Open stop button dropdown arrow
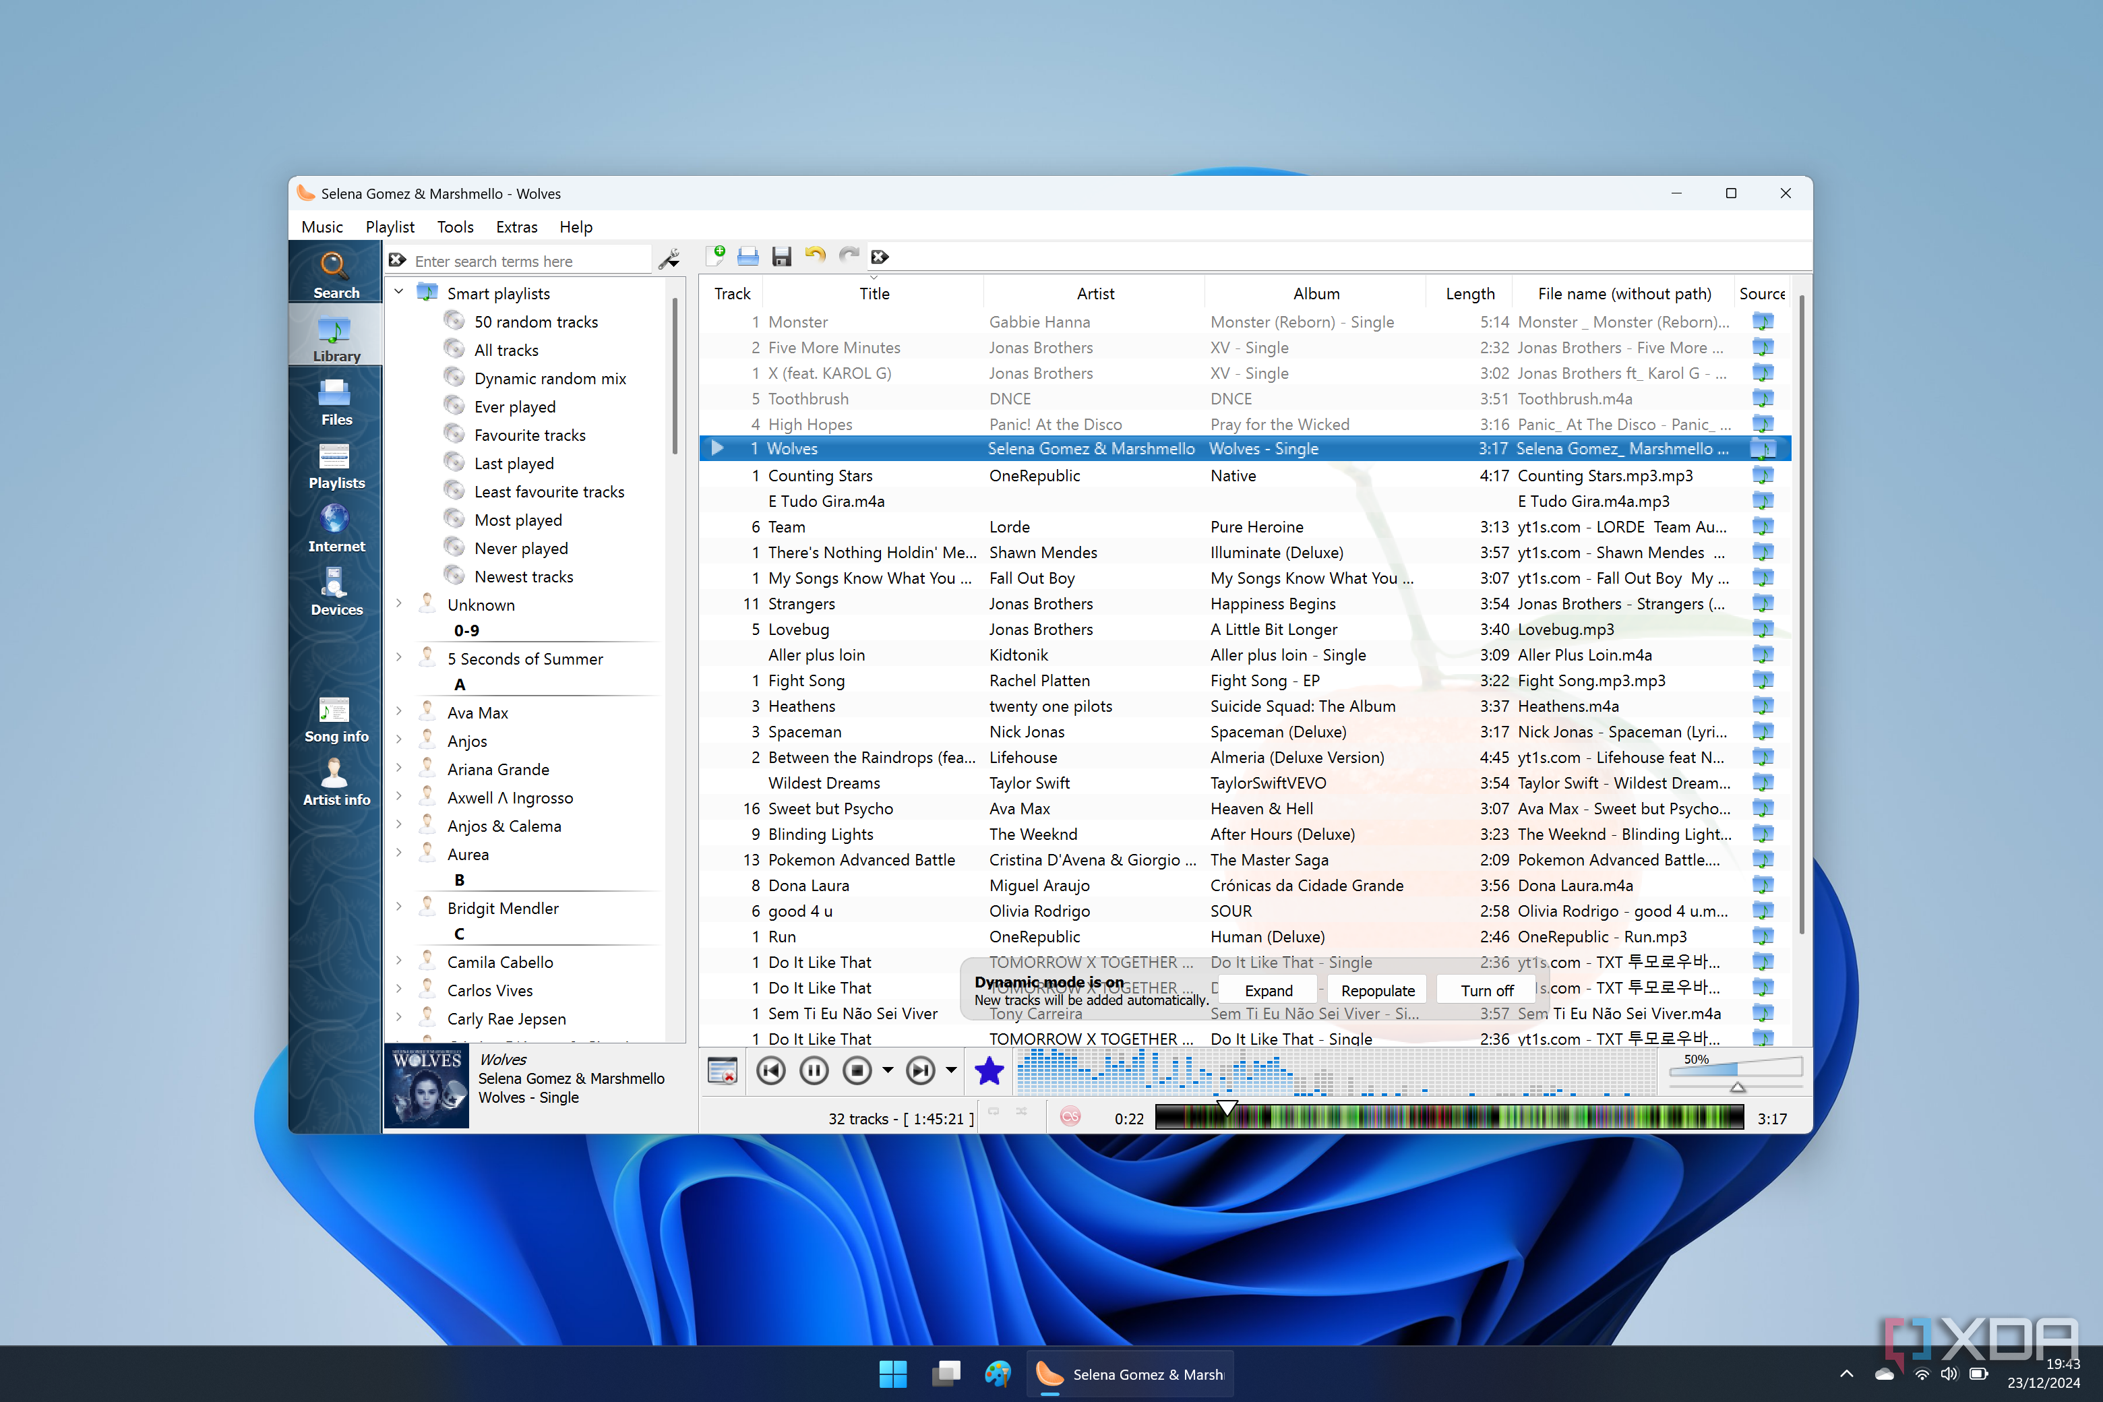The width and height of the screenshot is (2103, 1402). pyautogui.click(x=888, y=1070)
